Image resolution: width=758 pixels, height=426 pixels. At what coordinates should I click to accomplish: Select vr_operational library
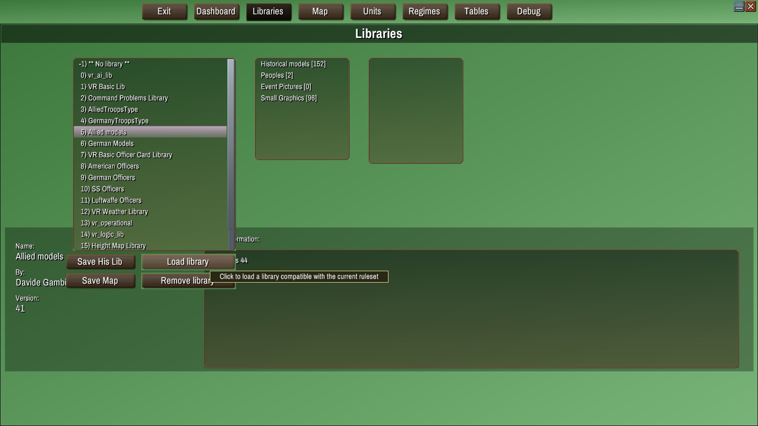151,223
